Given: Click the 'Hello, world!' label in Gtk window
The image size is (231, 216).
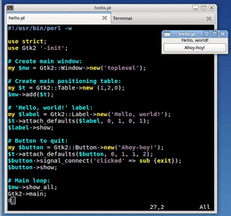Looking at the screenshot, I should coord(195,40).
